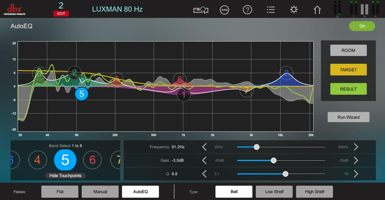Toggle RESULT curve visibility
The image size is (385, 200).
click(348, 89)
